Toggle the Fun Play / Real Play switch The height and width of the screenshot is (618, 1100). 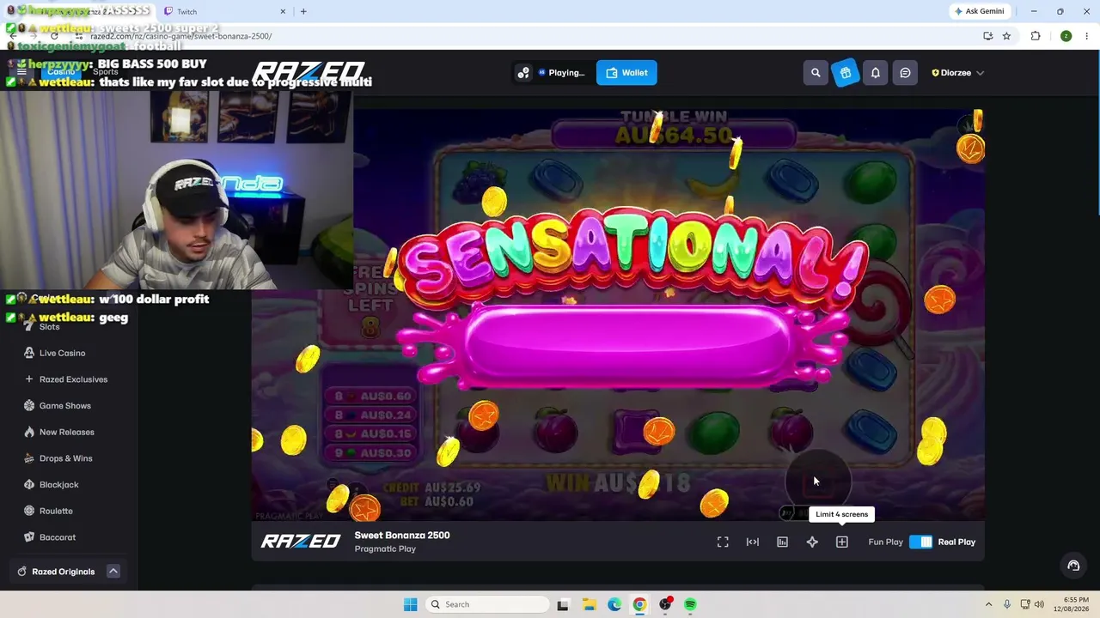click(x=920, y=542)
